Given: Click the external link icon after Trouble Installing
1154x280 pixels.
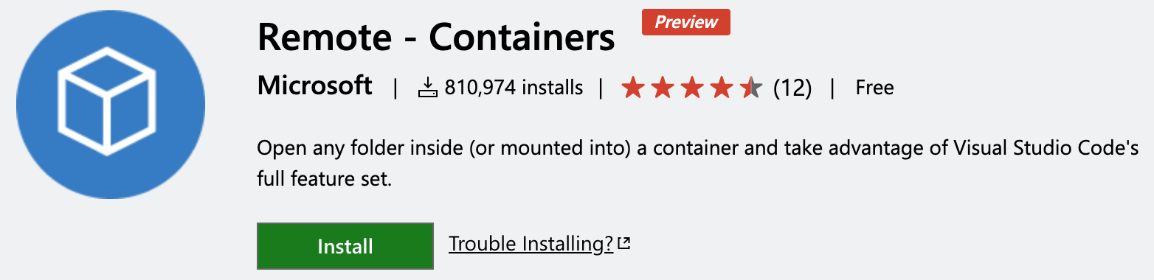Looking at the screenshot, I should pos(624,243).
